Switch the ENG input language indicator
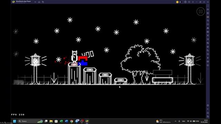Image resolution: width=221 pixels, height=124 pixels. (183, 121)
